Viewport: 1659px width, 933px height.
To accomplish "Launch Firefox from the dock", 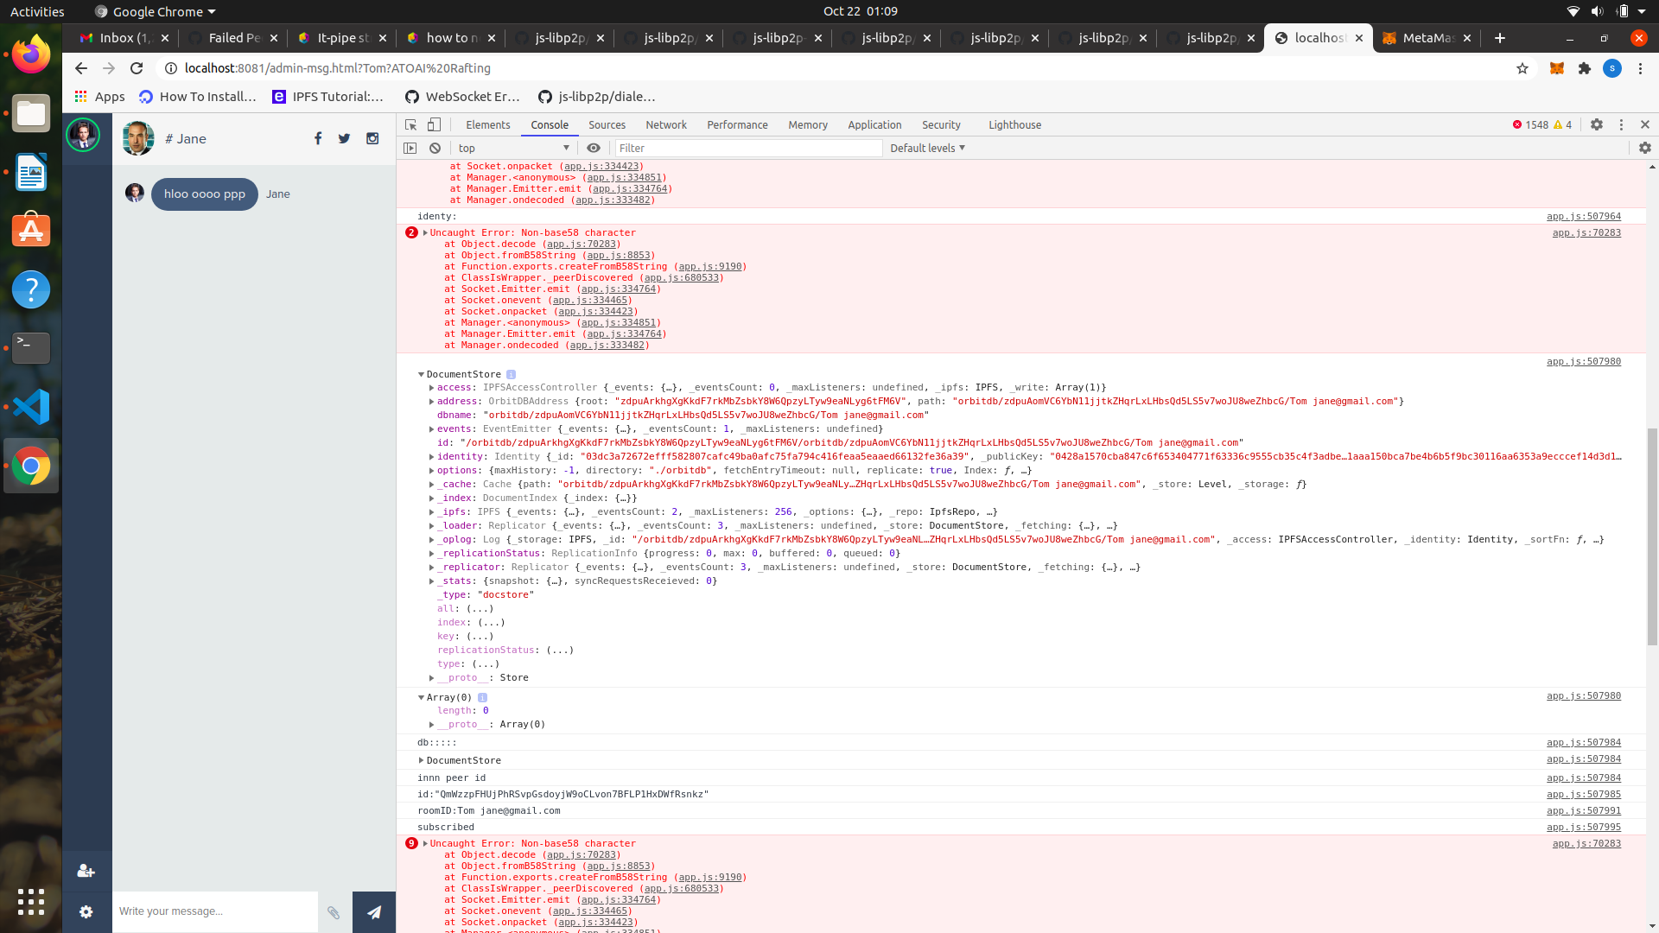I will click(31, 54).
